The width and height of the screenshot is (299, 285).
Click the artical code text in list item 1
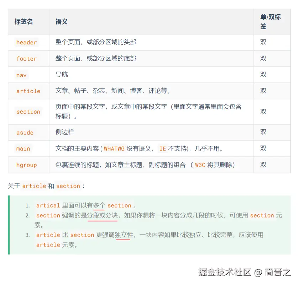48,205
